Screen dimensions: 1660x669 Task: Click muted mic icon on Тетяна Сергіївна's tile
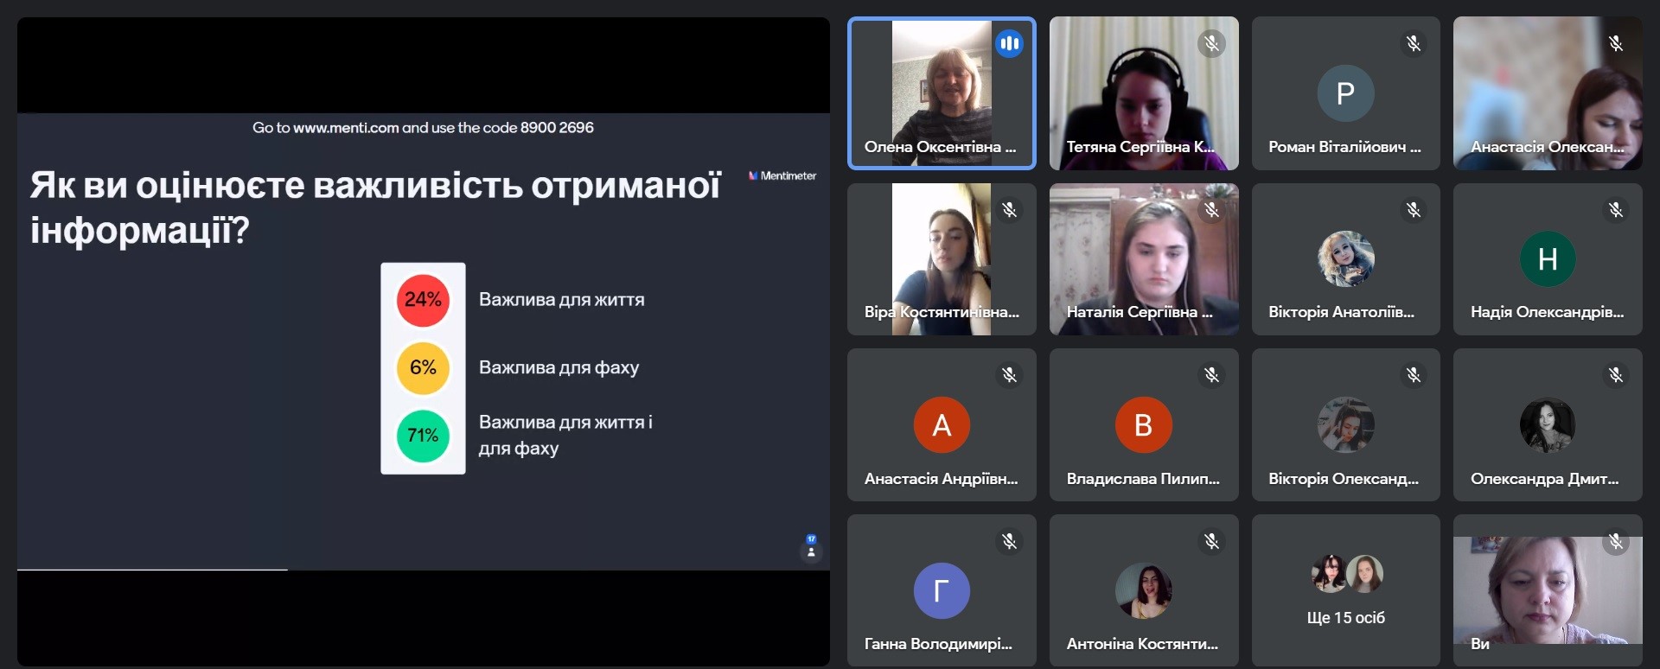tap(1211, 43)
